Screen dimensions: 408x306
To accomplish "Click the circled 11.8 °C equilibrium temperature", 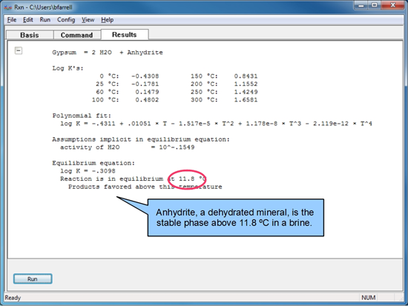I will (188, 179).
